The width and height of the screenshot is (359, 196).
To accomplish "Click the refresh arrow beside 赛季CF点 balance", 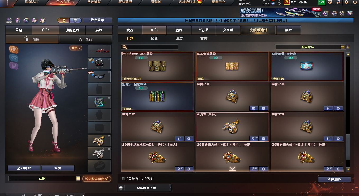I will tap(279, 3).
